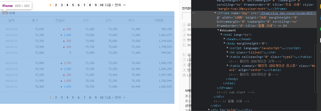The image size is (321, 111).
Task: Click rank 5 item starting with SK
Action: (x=189, y=45)
